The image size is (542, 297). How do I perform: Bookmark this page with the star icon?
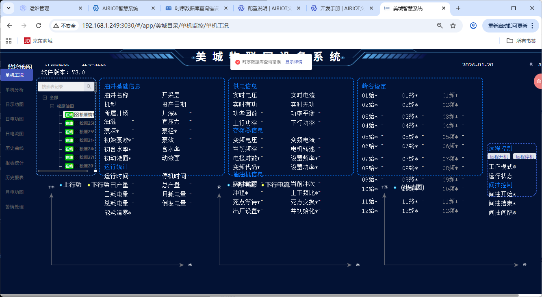click(453, 26)
